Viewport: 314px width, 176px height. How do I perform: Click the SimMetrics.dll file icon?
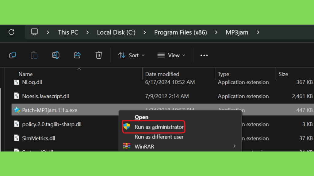(x=17, y=138)
